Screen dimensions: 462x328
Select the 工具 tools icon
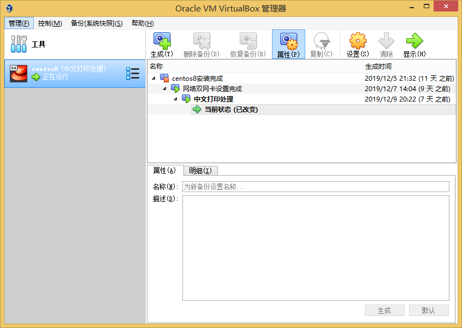click(18, 42)
